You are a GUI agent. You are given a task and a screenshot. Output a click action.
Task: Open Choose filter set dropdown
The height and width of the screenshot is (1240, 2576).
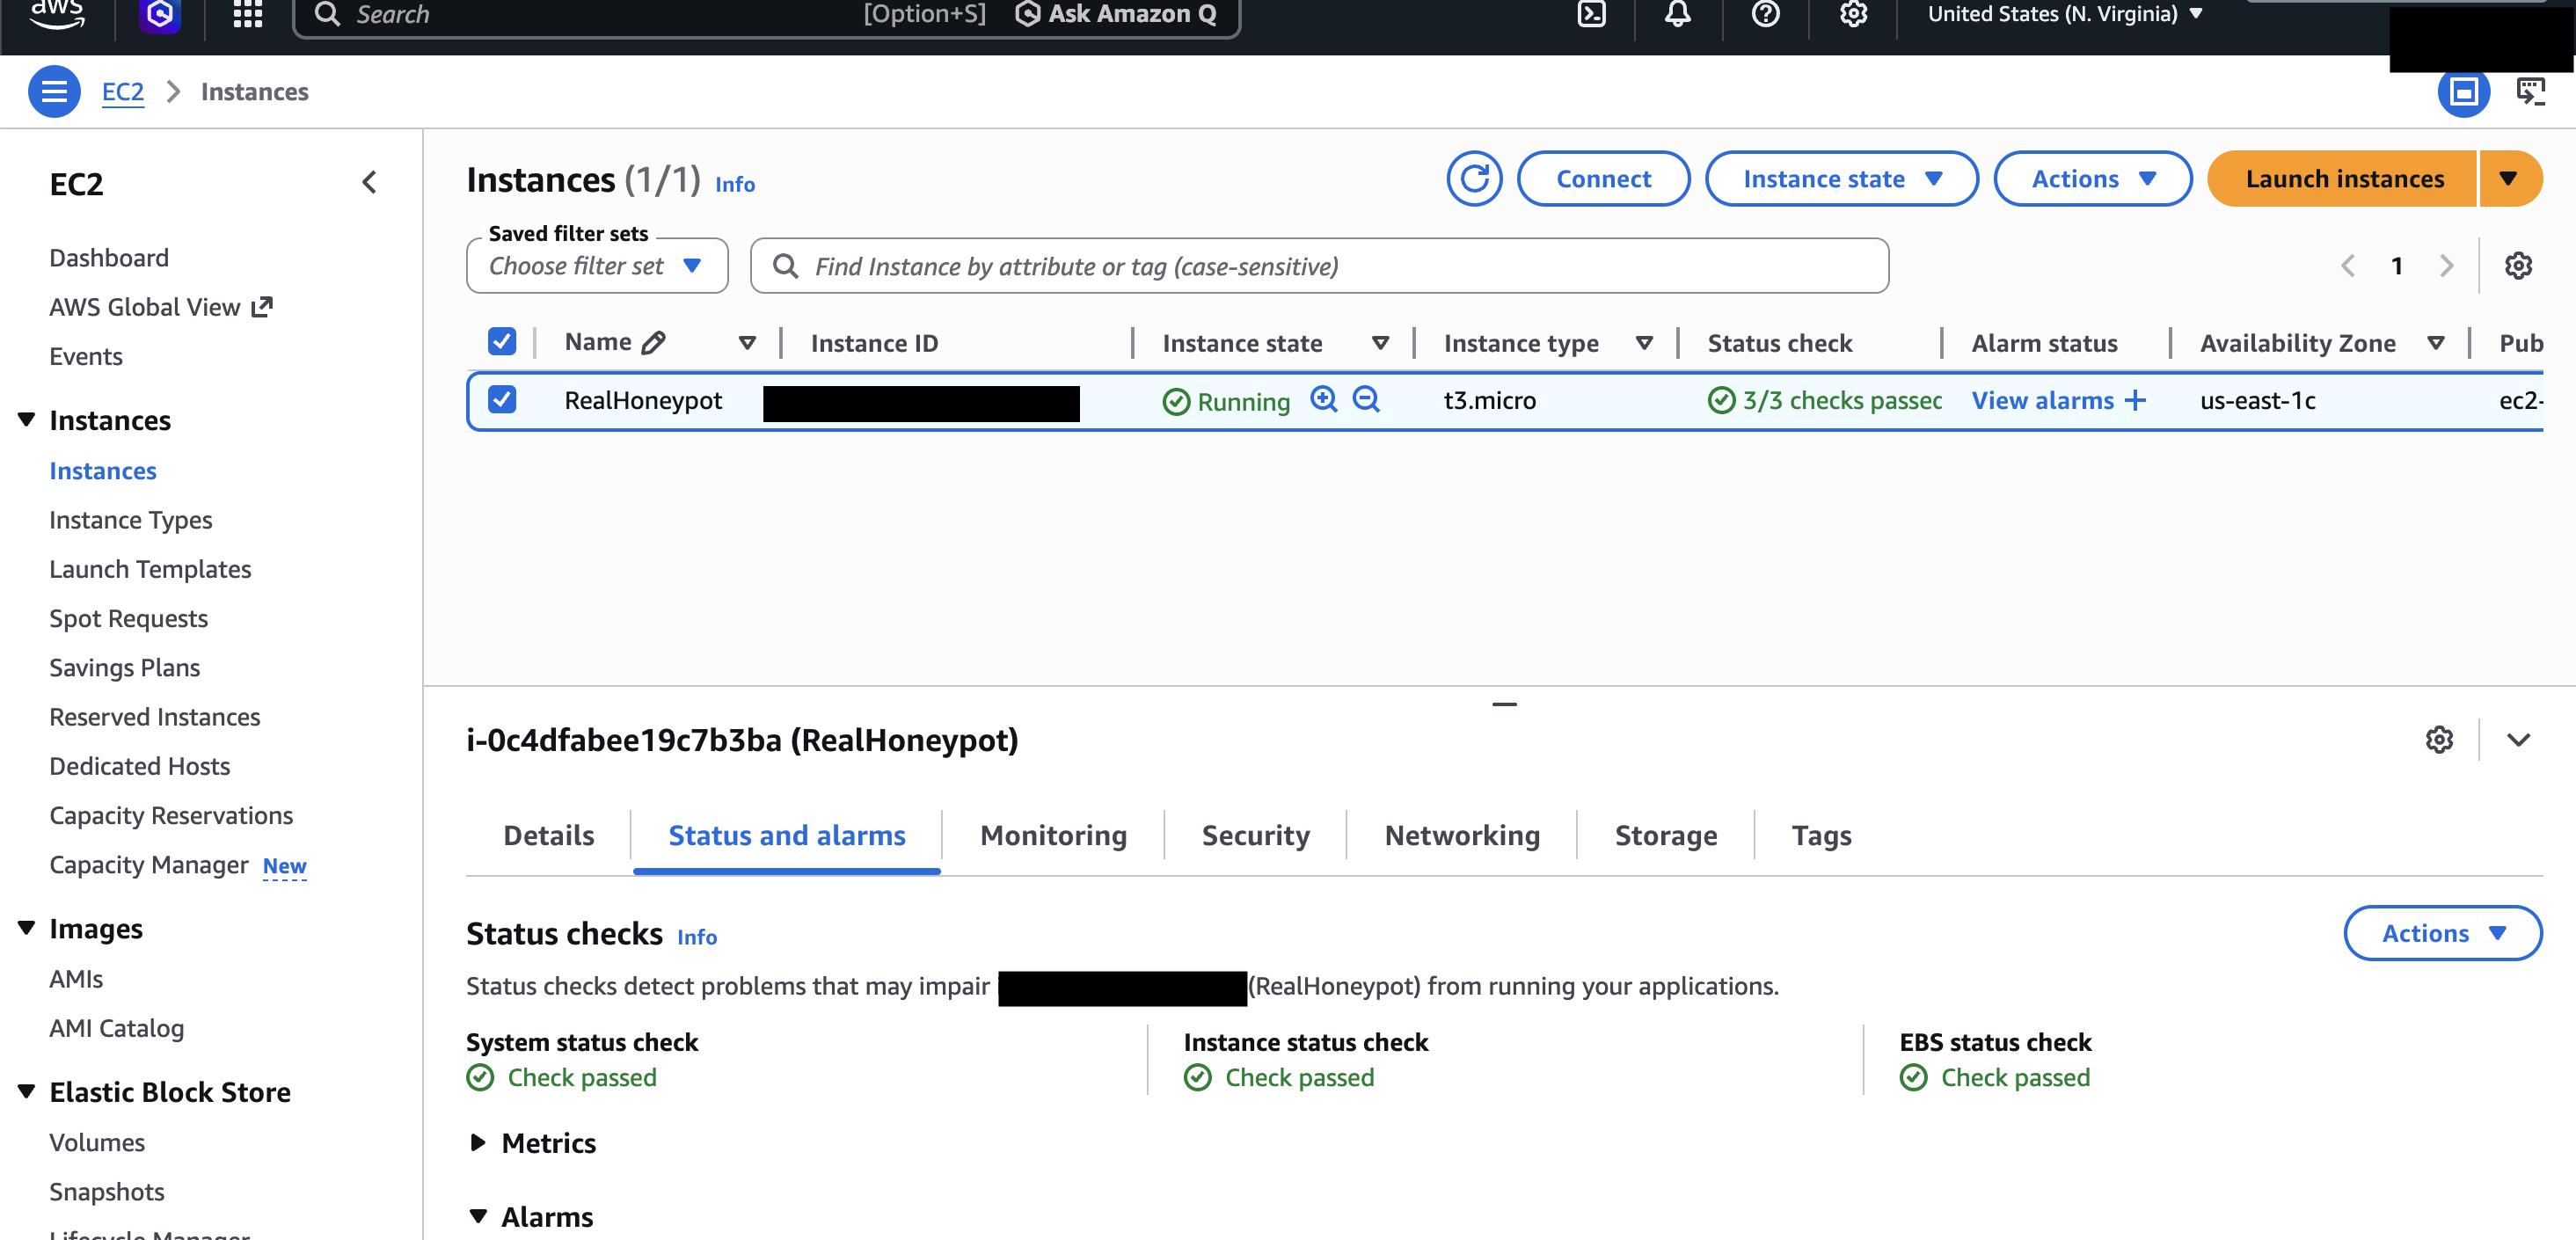click(x=597, y=266)
